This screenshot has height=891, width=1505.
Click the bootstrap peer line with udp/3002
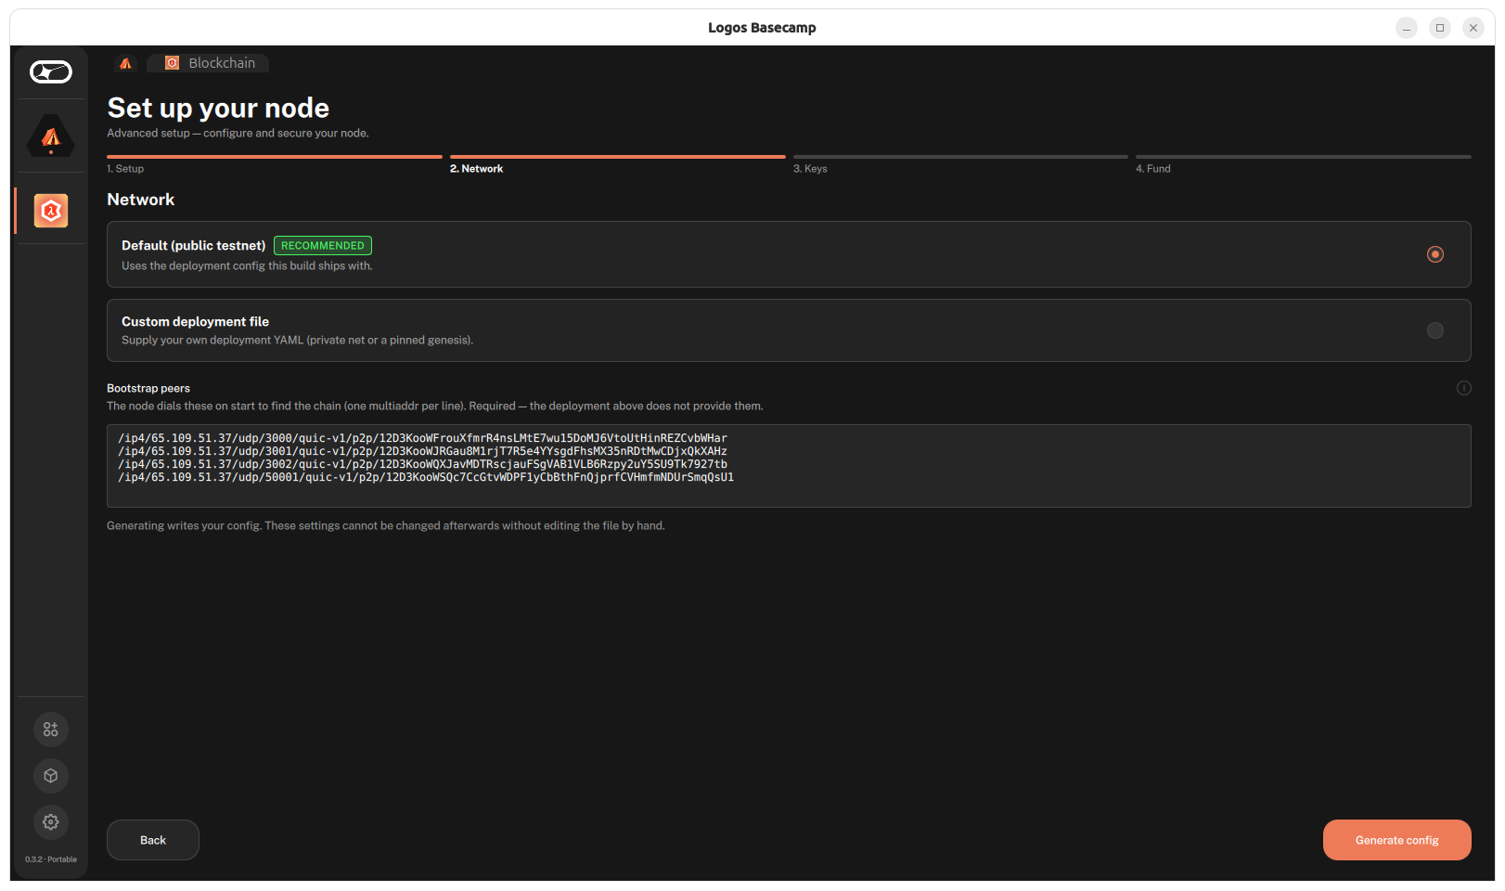422,464
